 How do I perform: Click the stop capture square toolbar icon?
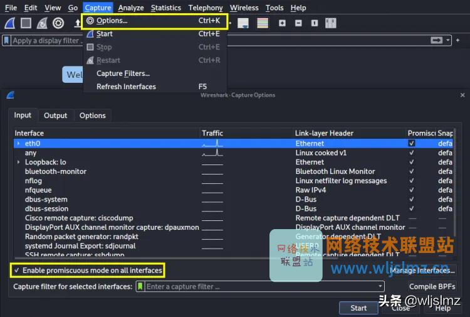[26, 23]
